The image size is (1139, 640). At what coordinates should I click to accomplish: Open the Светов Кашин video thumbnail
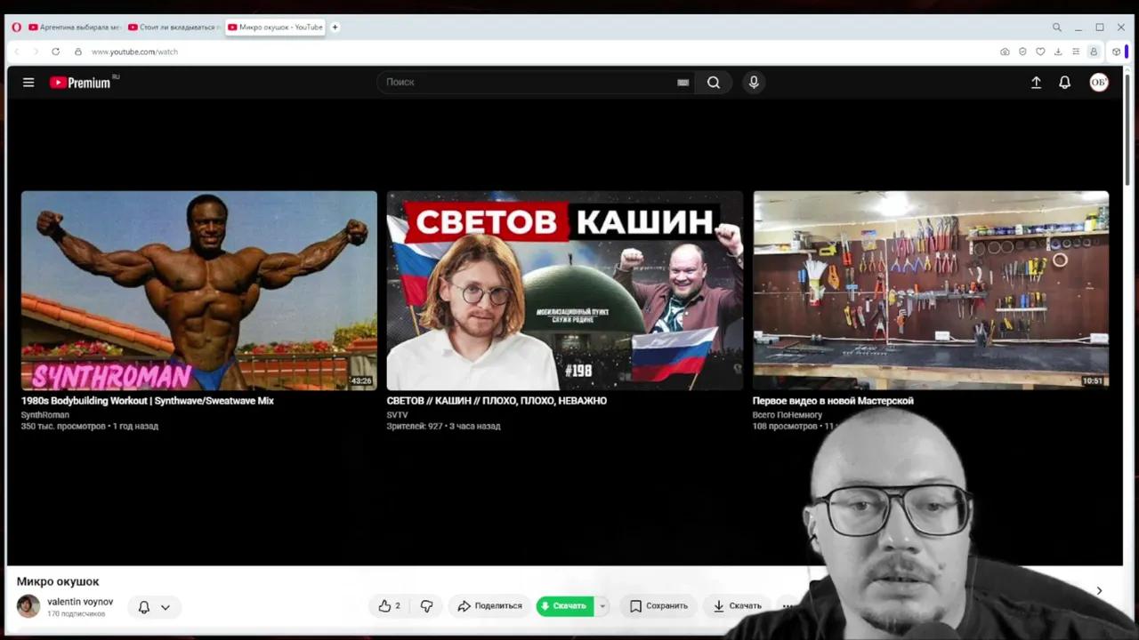[565, 291]
